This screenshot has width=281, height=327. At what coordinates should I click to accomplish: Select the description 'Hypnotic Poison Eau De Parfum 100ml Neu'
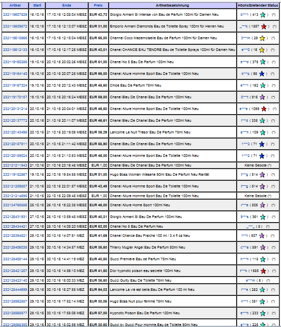(x=145, y=313)
